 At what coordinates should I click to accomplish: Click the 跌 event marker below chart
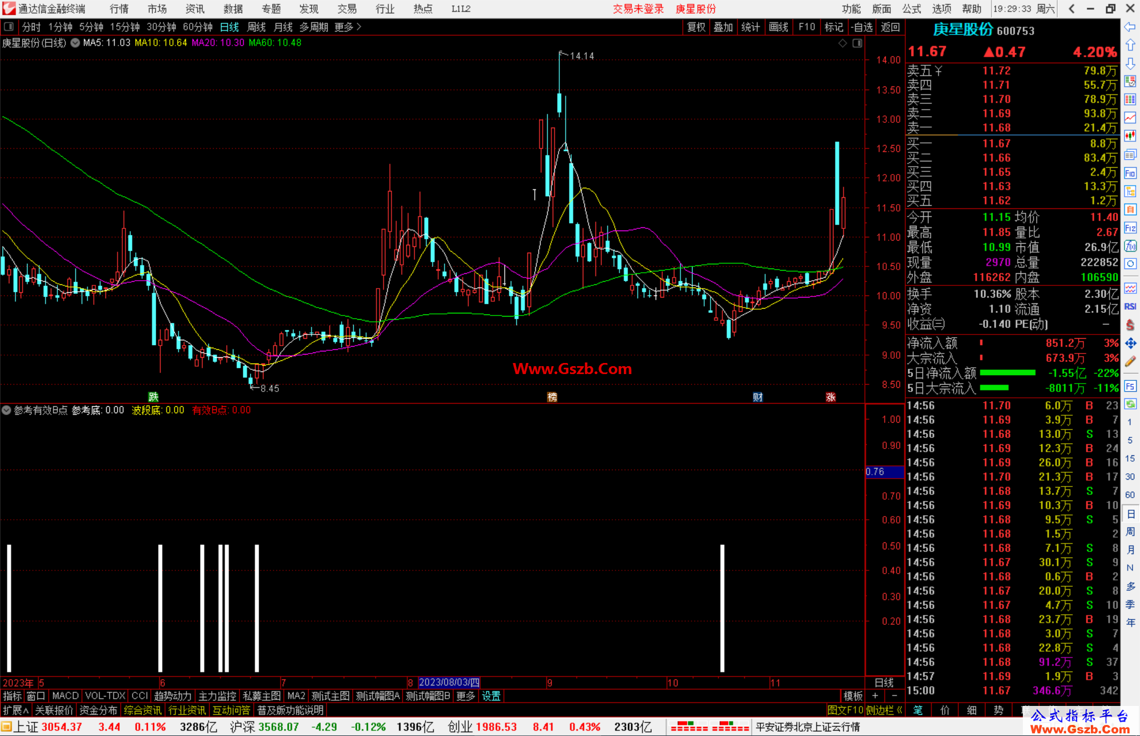pos(154,397)
